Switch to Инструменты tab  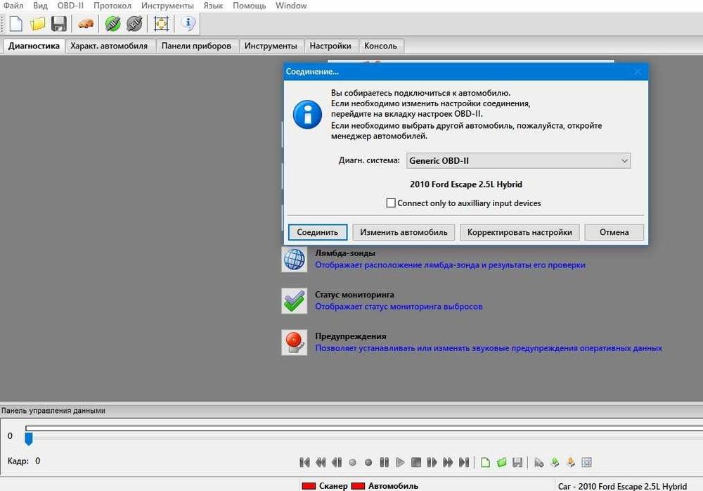271,46
